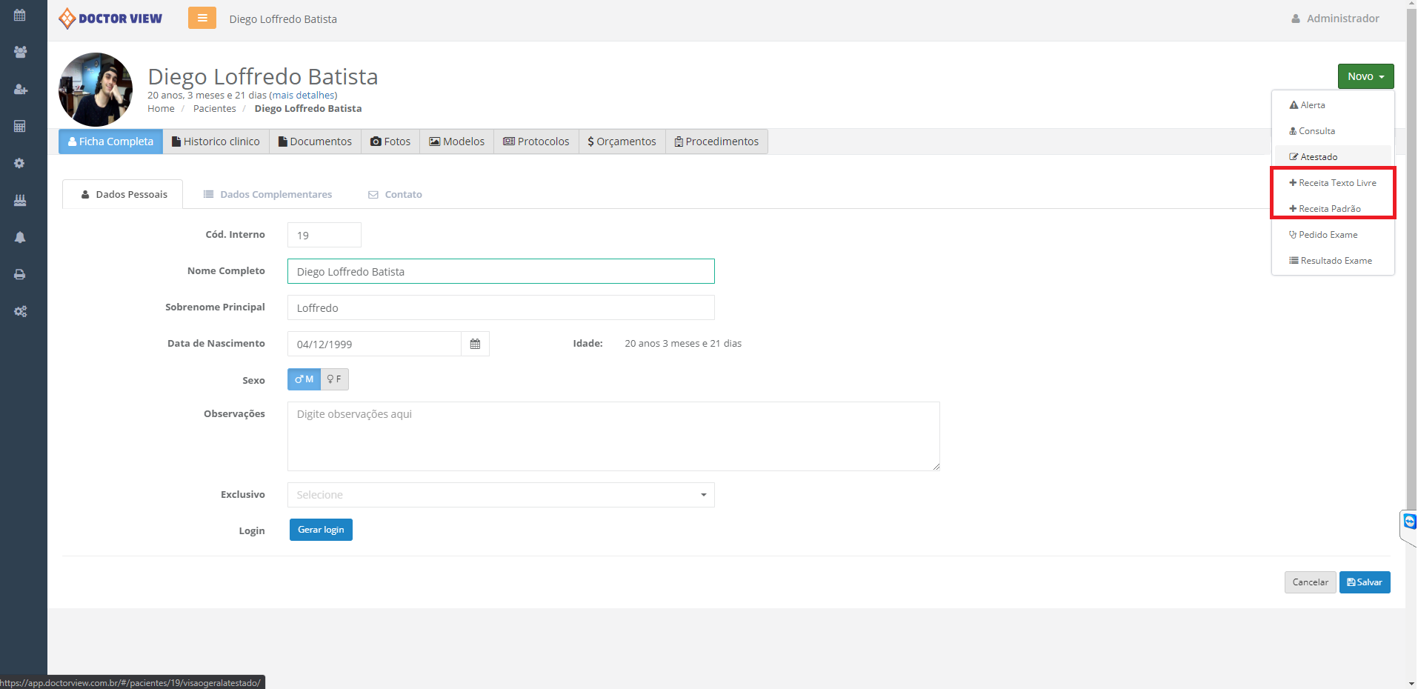Click the Observações text area

[x=613, y=436]
